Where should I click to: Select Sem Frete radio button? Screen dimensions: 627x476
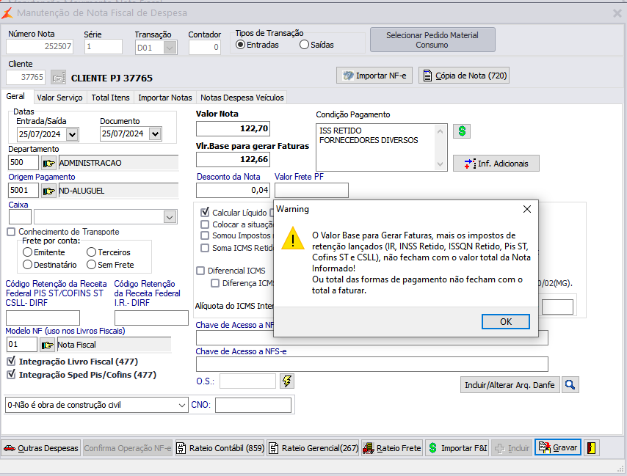(x=92, y=264)
